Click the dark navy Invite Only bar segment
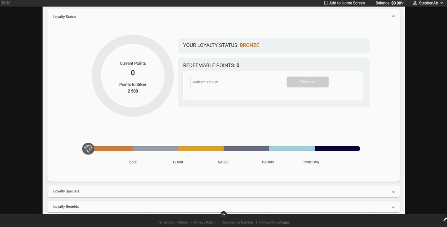Image resolution: width=447 pixels, height=227 pixels. [x=337, y=149]
